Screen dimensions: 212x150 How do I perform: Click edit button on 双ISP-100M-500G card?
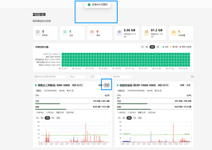182,85
